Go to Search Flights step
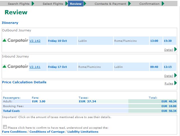Viewport: 180px width, 136px height. pyautogui.click(x=19, y=4)
